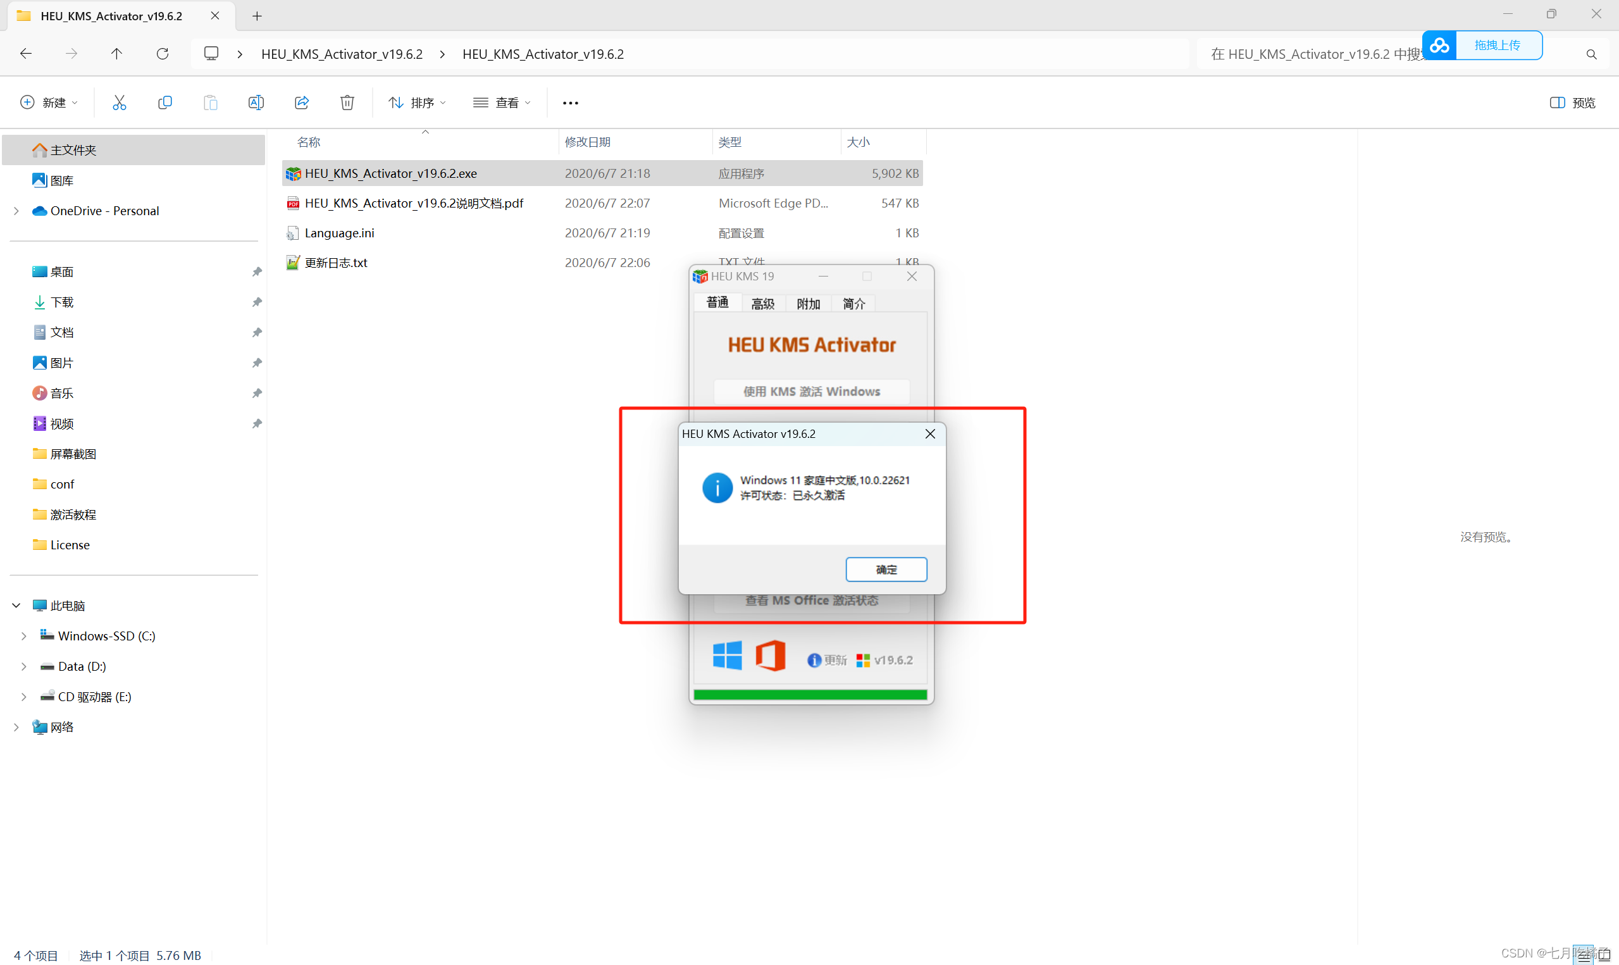
Task: Toggle the 预览 preview pane
Action: (x=1572, y=103)
